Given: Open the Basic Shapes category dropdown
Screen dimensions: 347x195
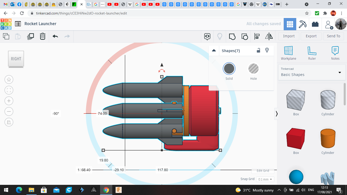Looking at the screenshot, I should tap(340, 72).
